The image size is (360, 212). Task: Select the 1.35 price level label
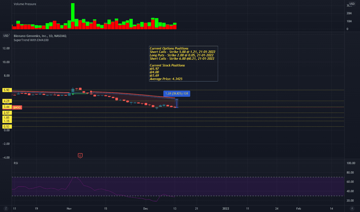(7, 121)
